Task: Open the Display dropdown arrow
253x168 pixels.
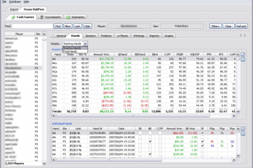Action: [x=85, y=44]
